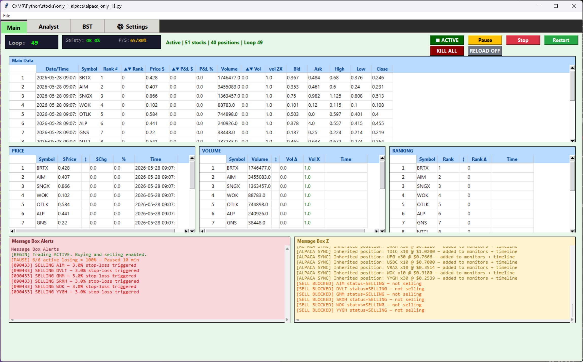The height and width of the screenshot is (362, 583).
Task: Click RANKING table scrollbar down arrow
Action: 572,231
